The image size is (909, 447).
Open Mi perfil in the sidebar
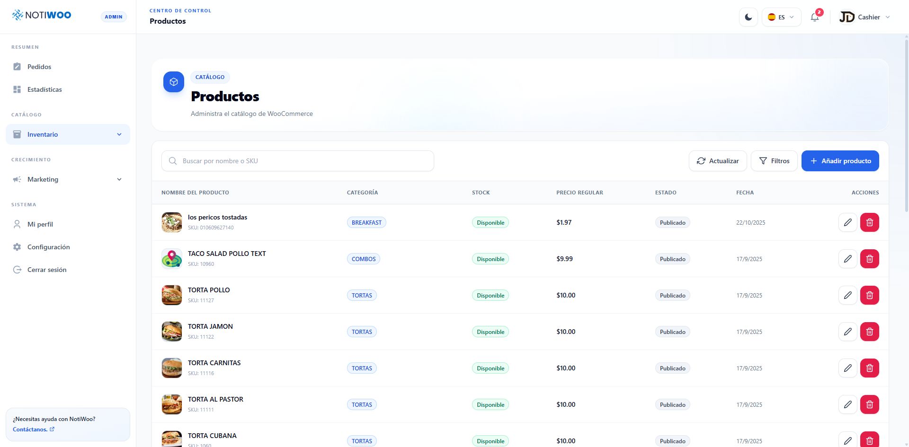[68, 224]
